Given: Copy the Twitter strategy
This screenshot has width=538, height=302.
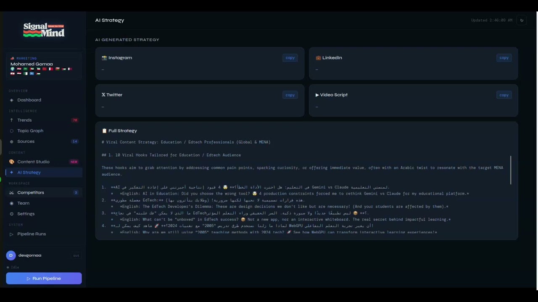Looking at the screenshot, I should pos(290,95).
